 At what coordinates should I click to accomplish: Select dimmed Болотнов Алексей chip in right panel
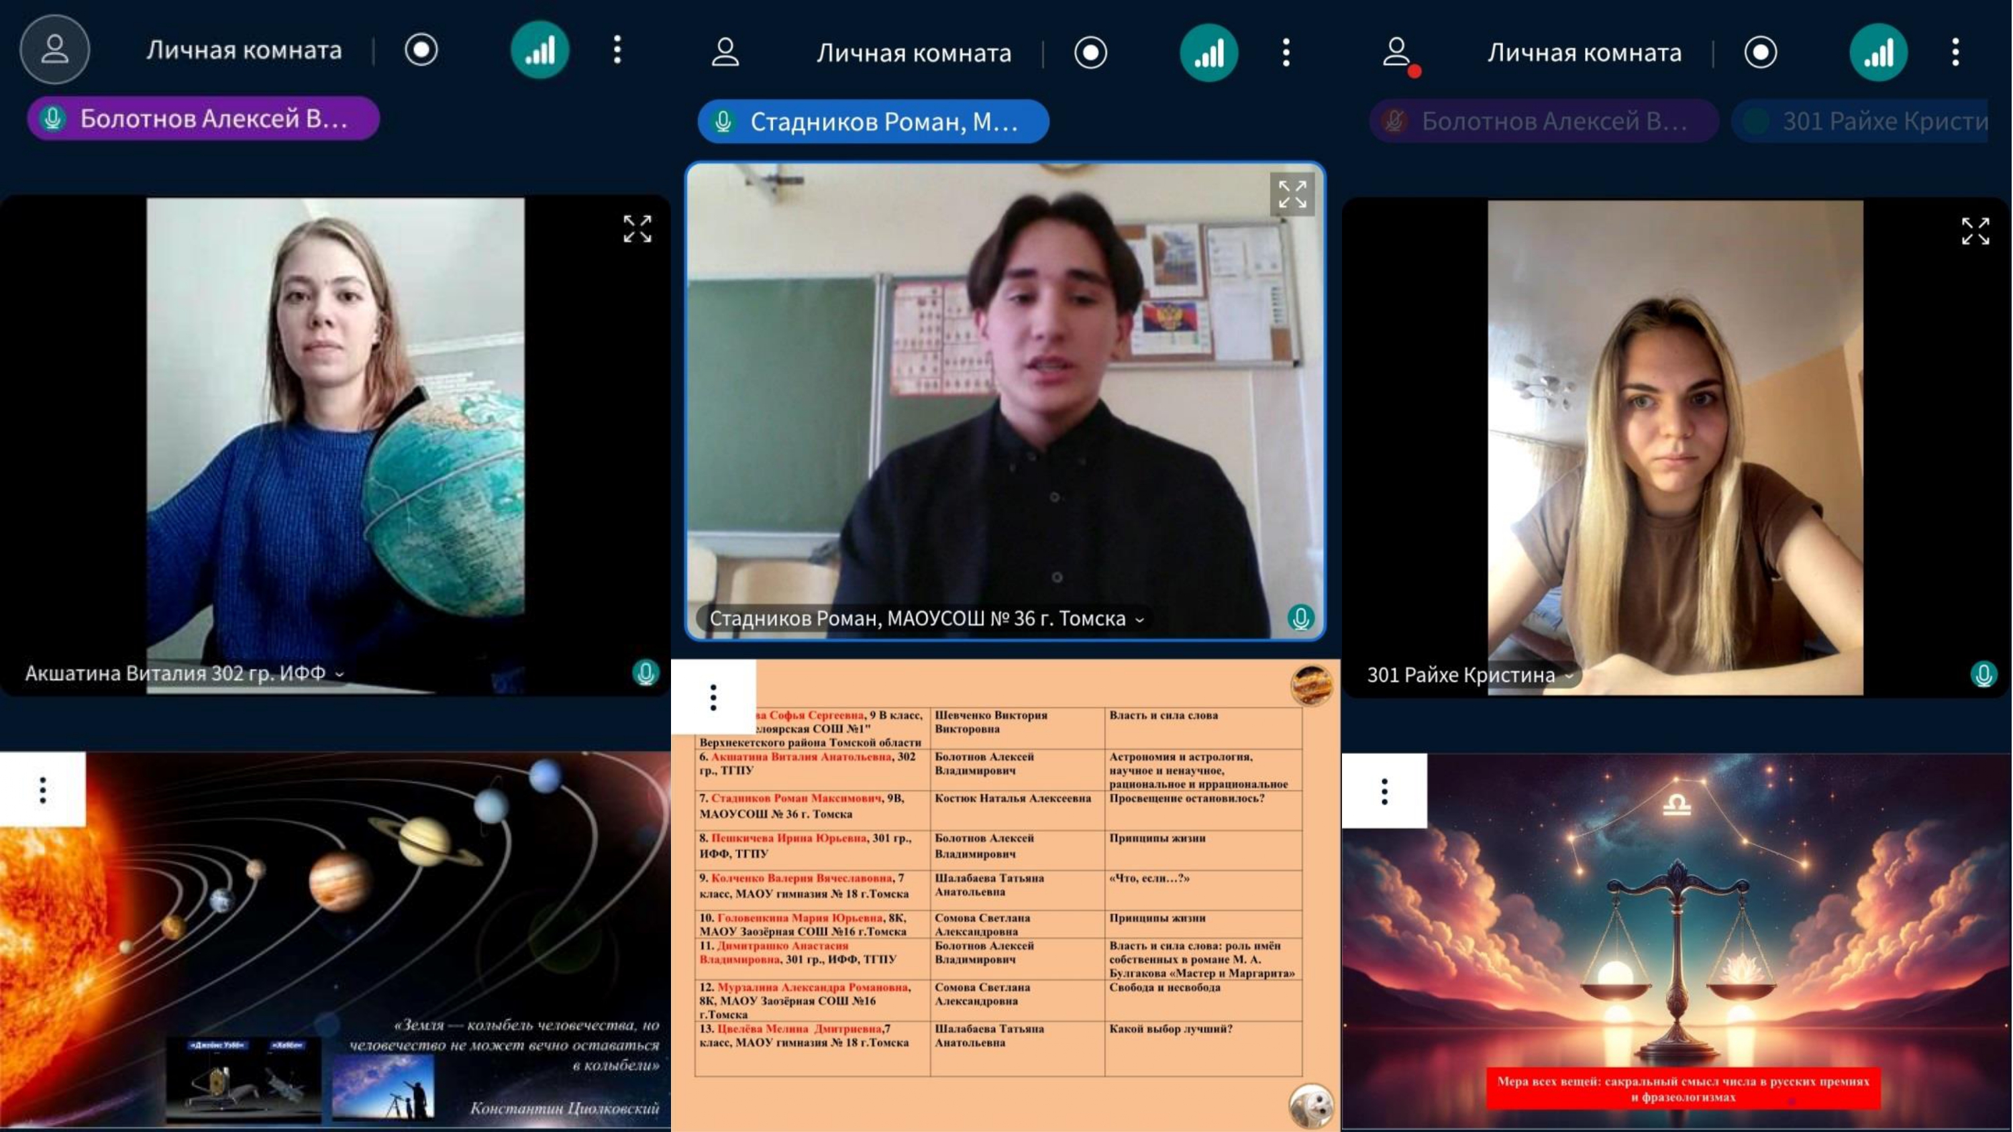(x=1544, y=121)
